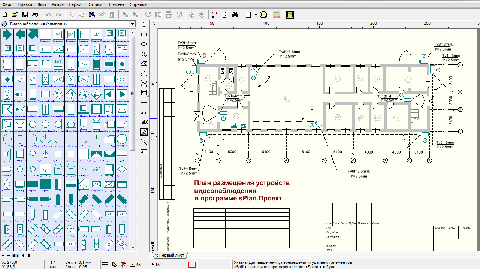Toggle the rubber band connection mode

click(x=114, y=265)
